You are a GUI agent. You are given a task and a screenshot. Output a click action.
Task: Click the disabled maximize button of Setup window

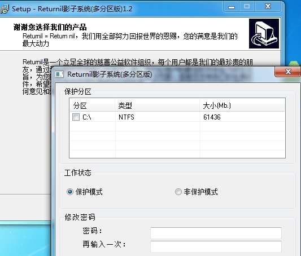click(247, 7)
